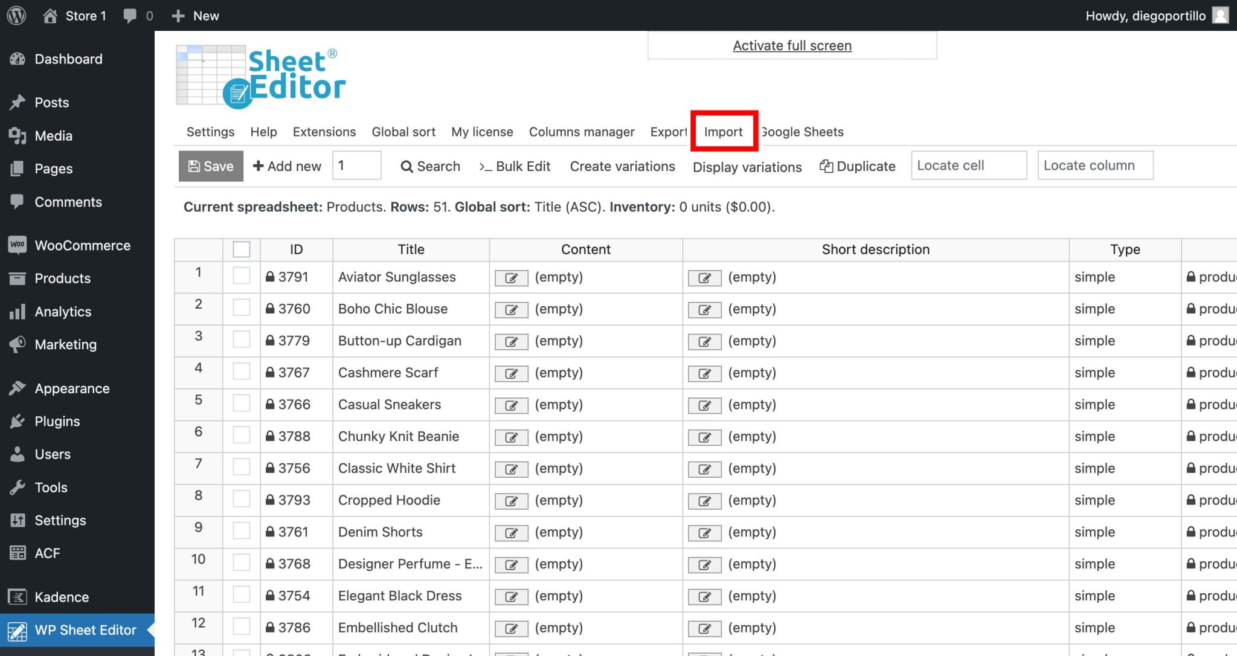Expand the WooCommerce sidebar menu
The width and height of the screenshot is (1237, 656).
click(82, 245)
